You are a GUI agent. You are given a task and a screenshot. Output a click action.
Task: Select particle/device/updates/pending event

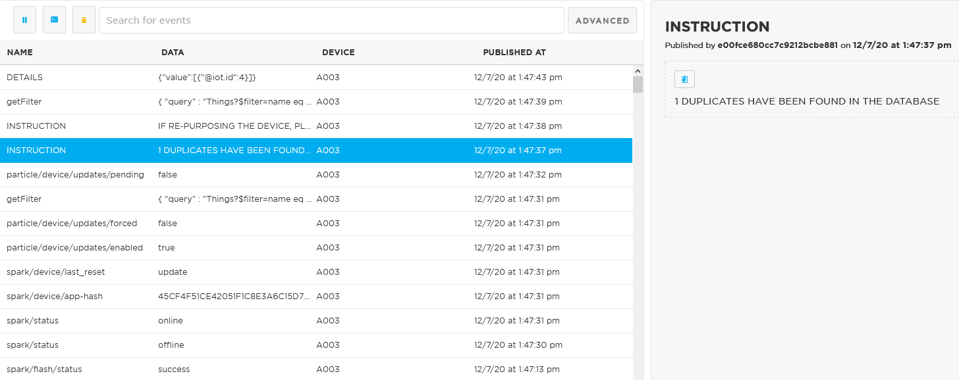pyautogui.click(x=316, y=175)
